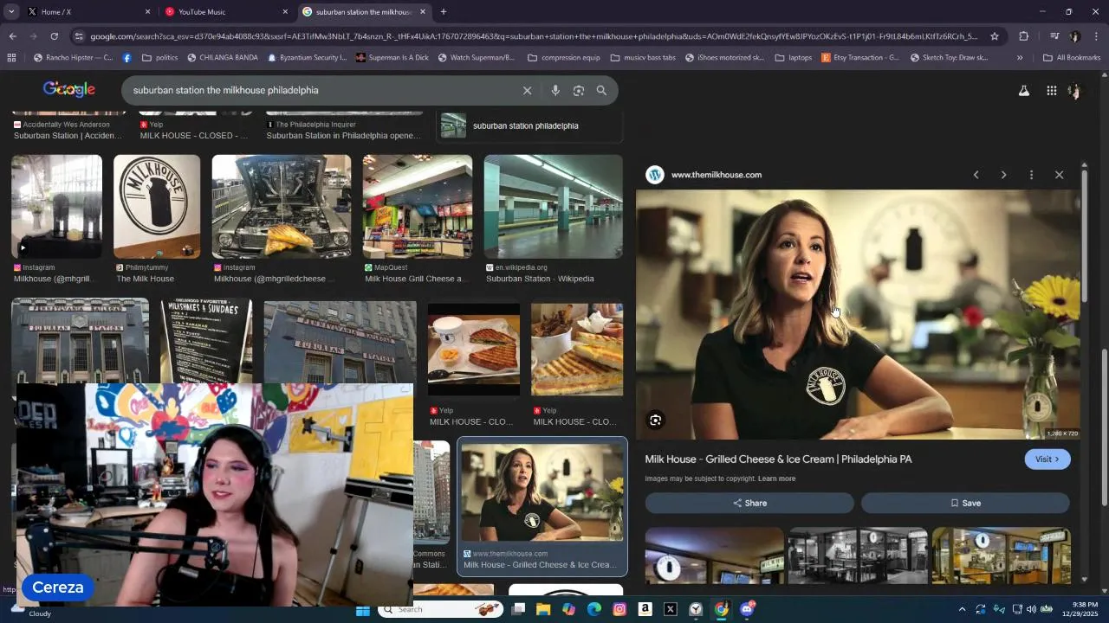
Task: Open the tab search dropdown
Action: click(10, 12)
